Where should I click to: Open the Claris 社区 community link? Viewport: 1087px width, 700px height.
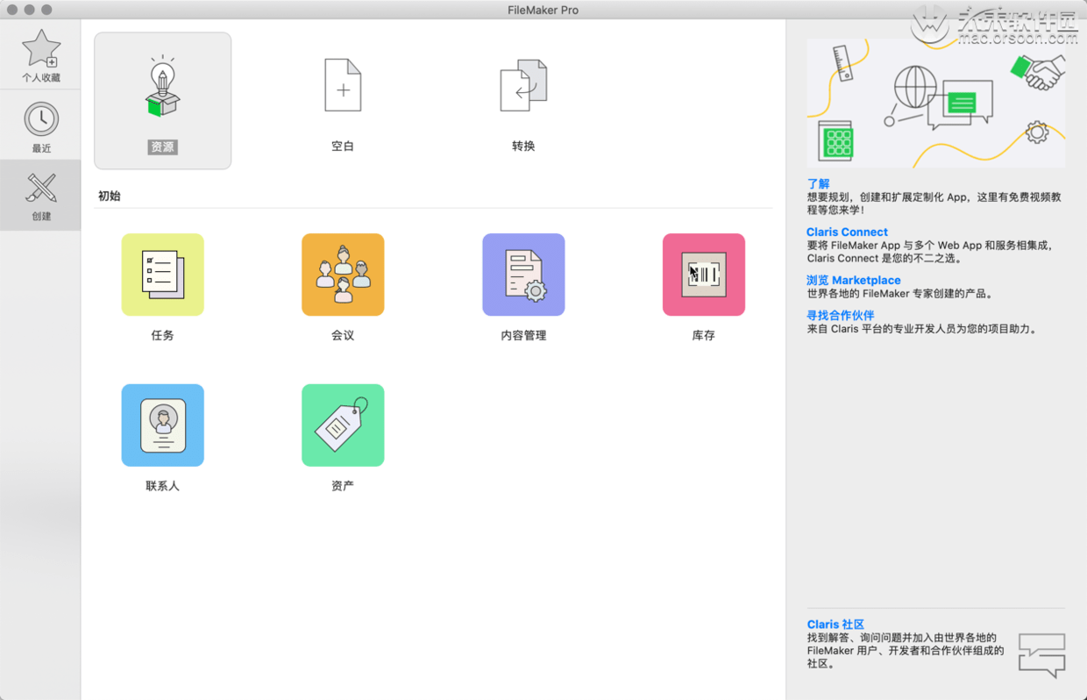pos(835,625)
